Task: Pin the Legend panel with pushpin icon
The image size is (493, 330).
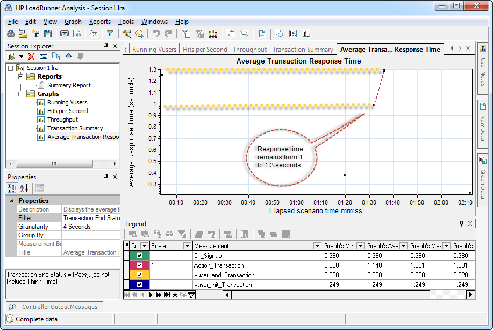Action: pyautogui.click(x=461, y=223)
